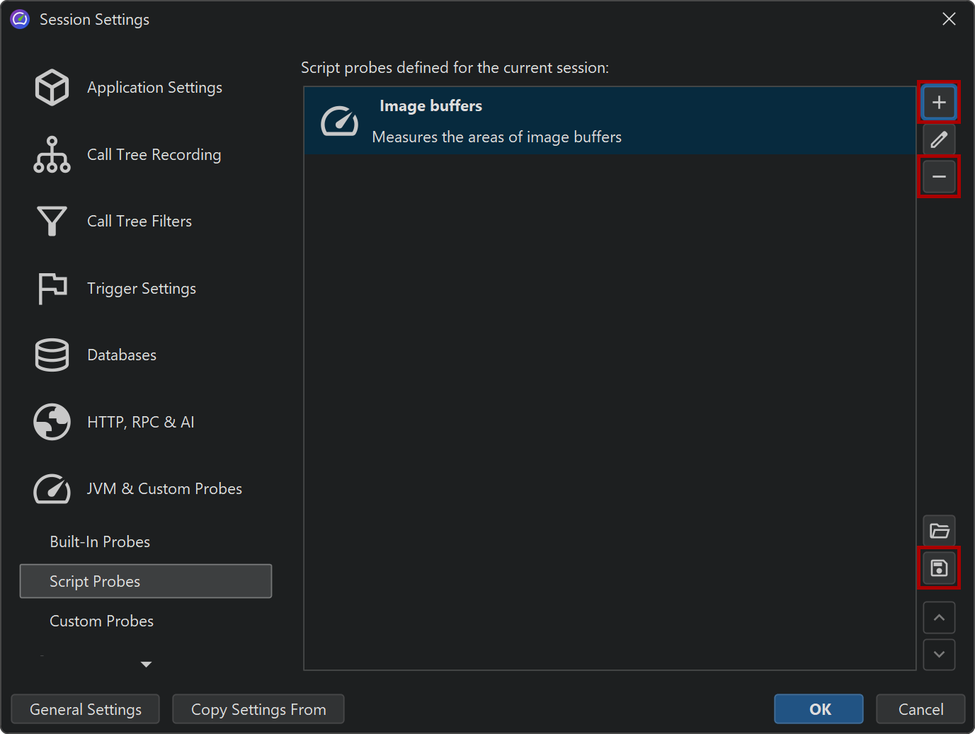Move the probe up with the chevron-up button
The image size is (975, 734).
[x=939, y=618]
